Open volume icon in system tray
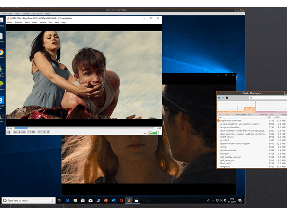287x216 pixels. [x=221, y=201]
